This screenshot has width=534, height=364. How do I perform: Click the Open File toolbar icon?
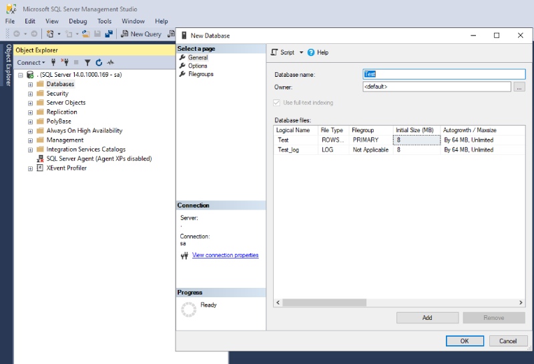pyautogui.click(x=86, y=33)
